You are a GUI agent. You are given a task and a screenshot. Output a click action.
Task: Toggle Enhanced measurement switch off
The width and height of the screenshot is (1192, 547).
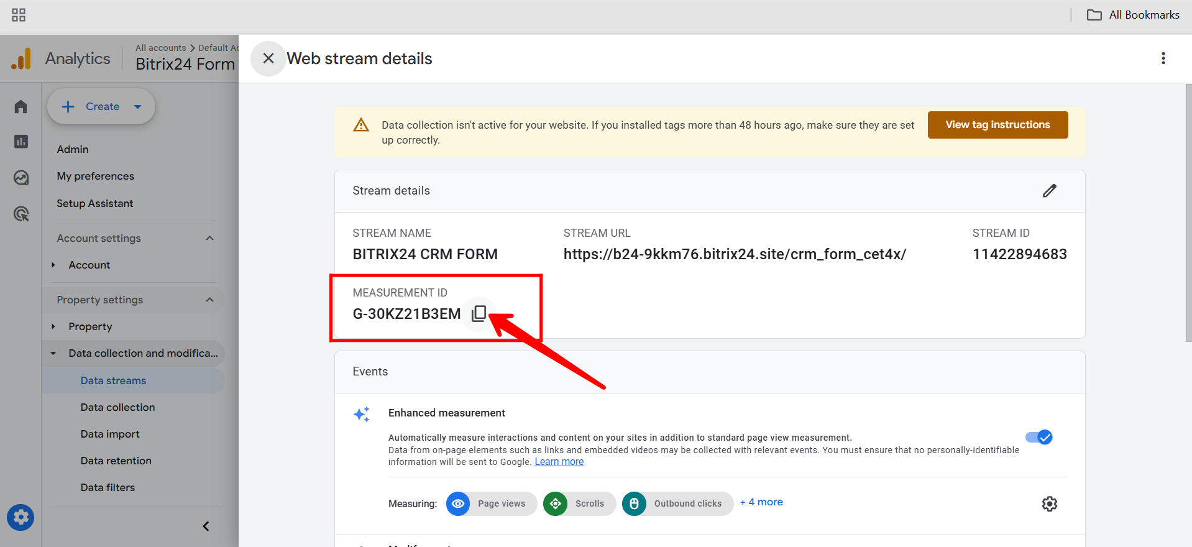(x=1039, y=437)
